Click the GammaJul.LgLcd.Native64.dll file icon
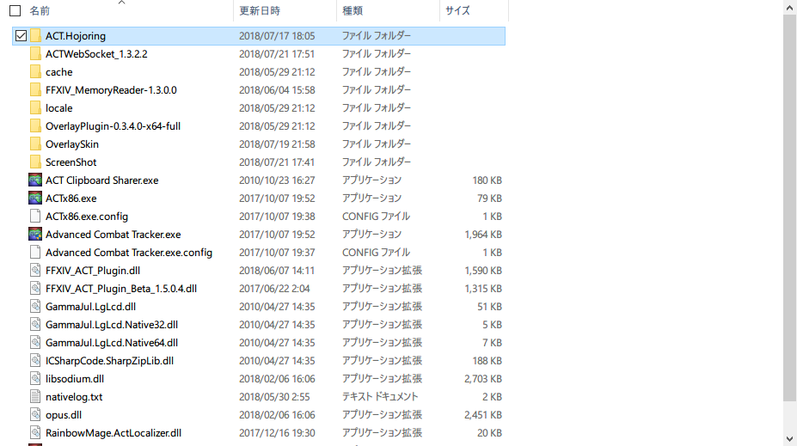Screen dimensions: 797x446 35,342
